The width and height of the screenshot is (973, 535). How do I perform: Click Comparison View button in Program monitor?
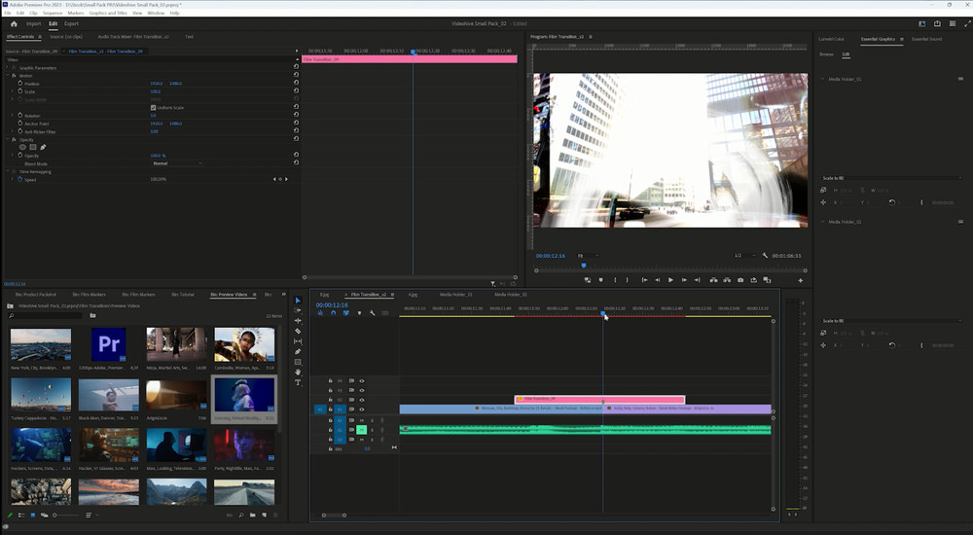tap(767, 280)
